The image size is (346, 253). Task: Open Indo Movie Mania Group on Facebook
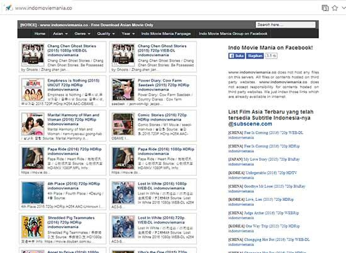(233, 34)
